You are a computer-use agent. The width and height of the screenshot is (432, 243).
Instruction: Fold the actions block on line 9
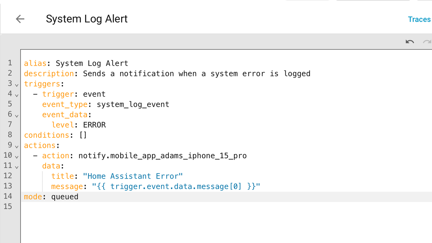coord(17,146)
